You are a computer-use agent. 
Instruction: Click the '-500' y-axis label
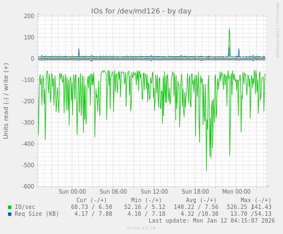[x=28, y=165]
